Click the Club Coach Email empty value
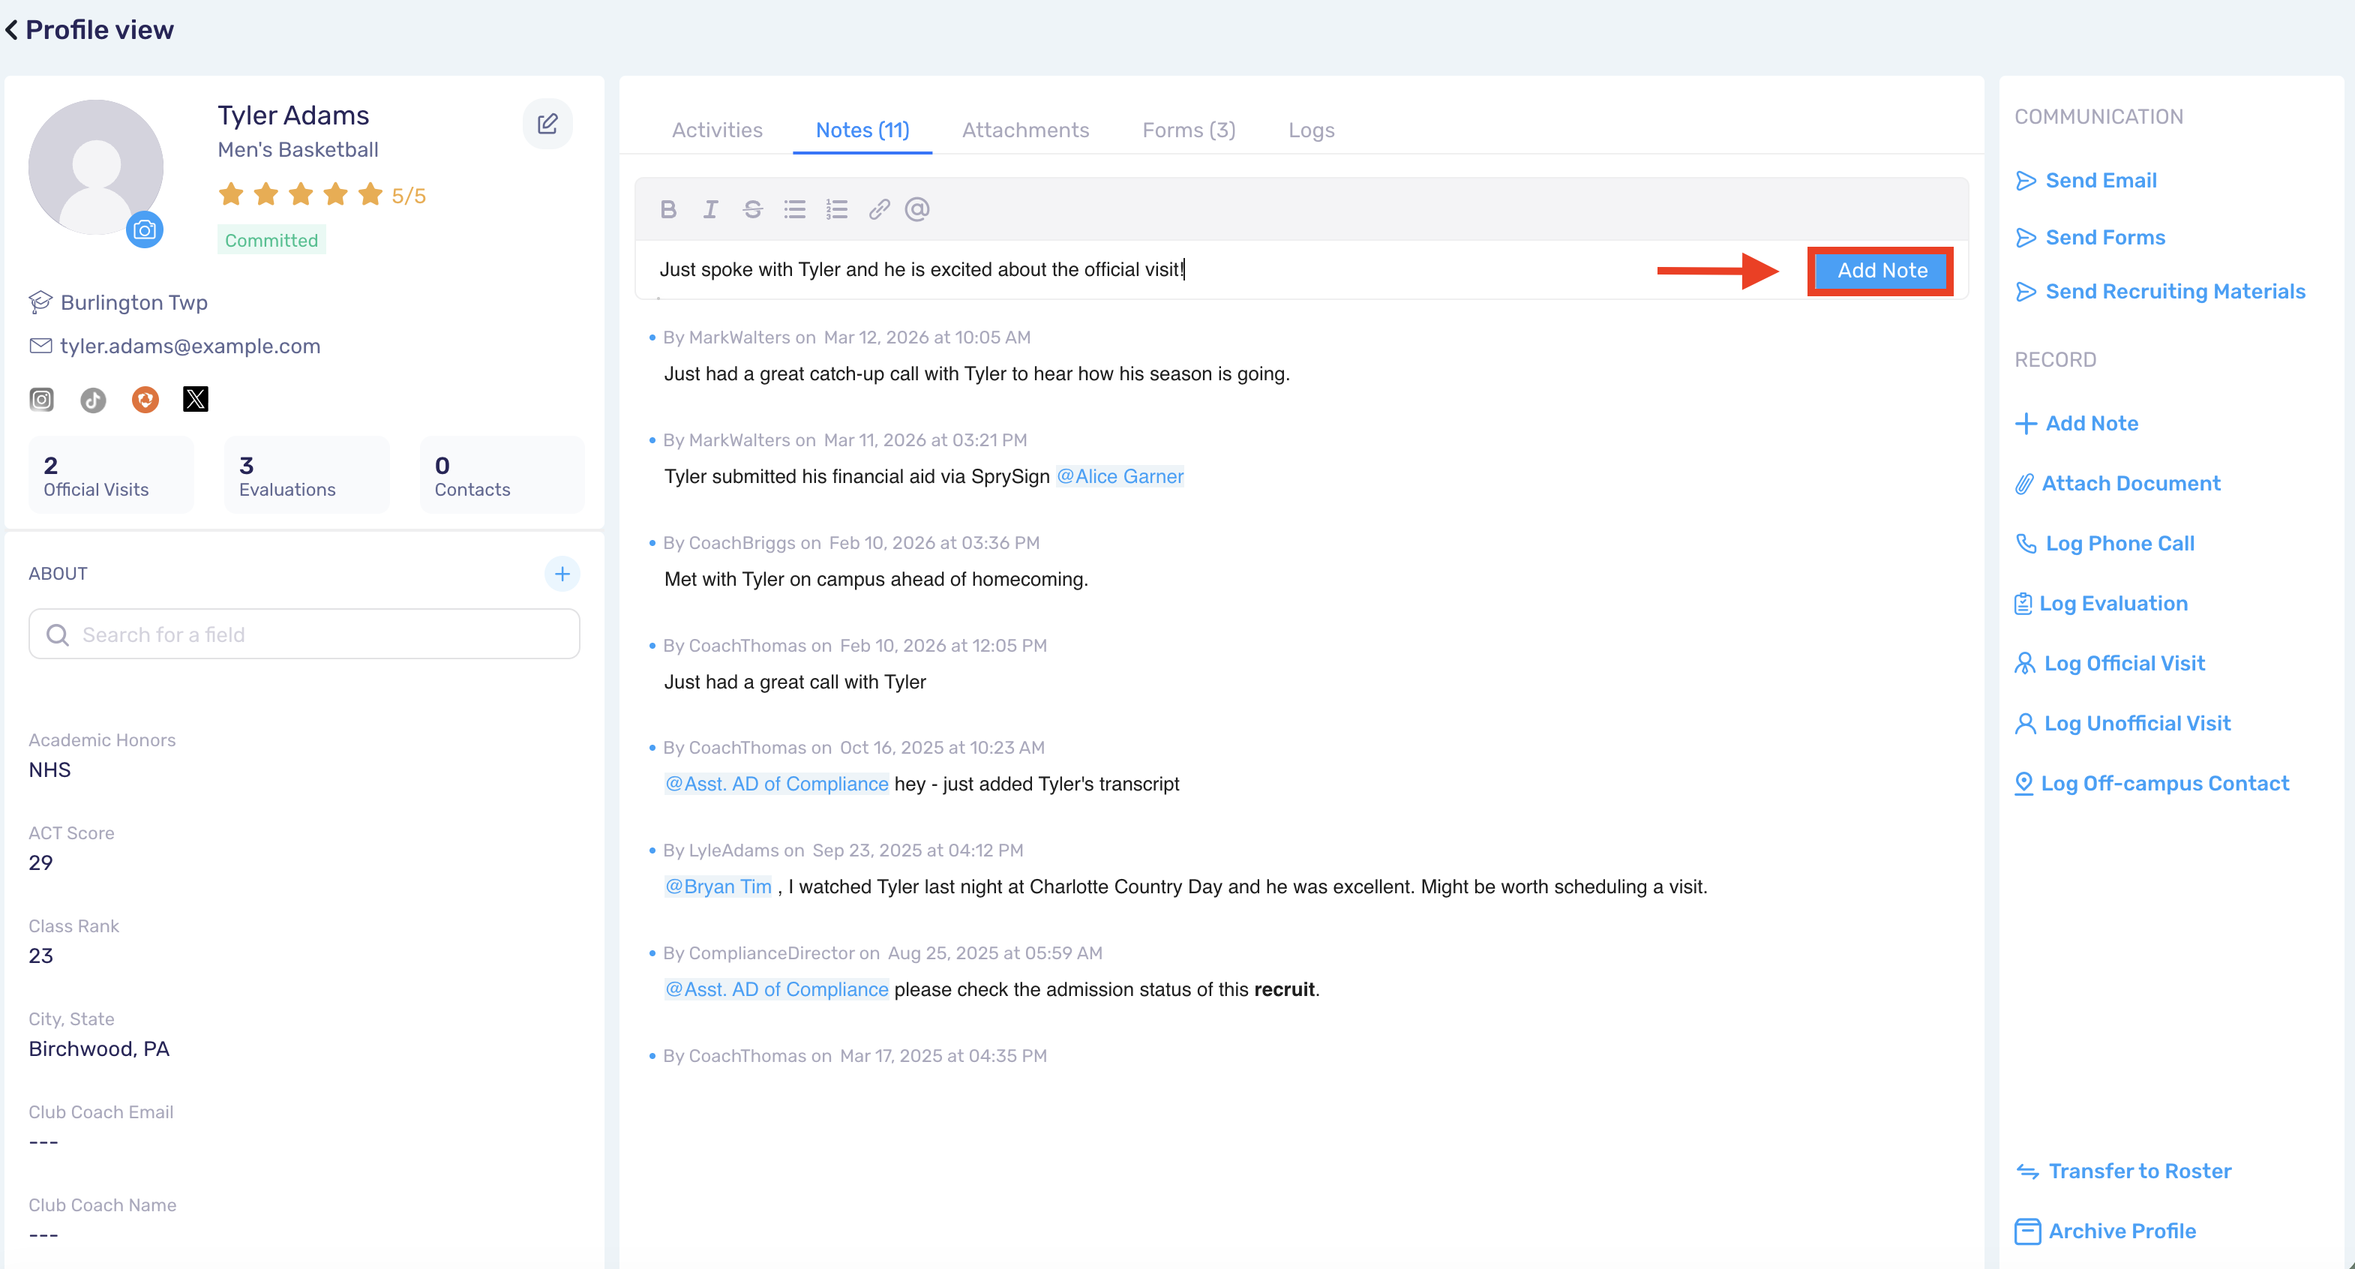 tap(44, 1143)
